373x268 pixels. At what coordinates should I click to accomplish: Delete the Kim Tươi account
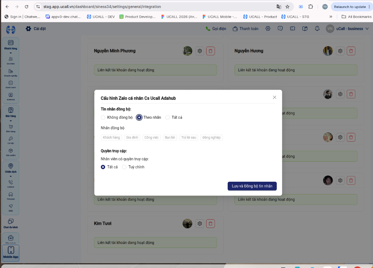(x=211, y=224)
